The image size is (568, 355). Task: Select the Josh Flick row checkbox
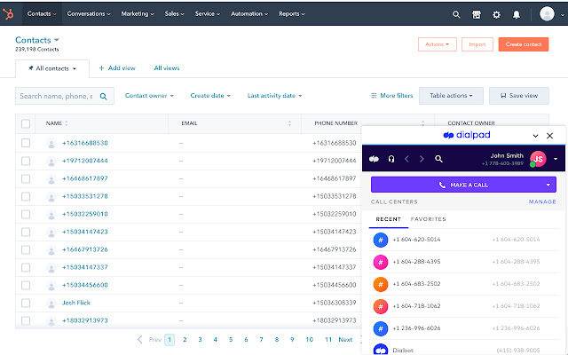[x=26, y=303]
